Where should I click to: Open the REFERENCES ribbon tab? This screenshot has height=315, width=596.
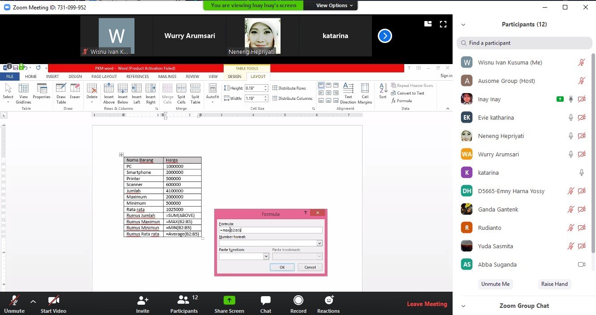(137, 77)
